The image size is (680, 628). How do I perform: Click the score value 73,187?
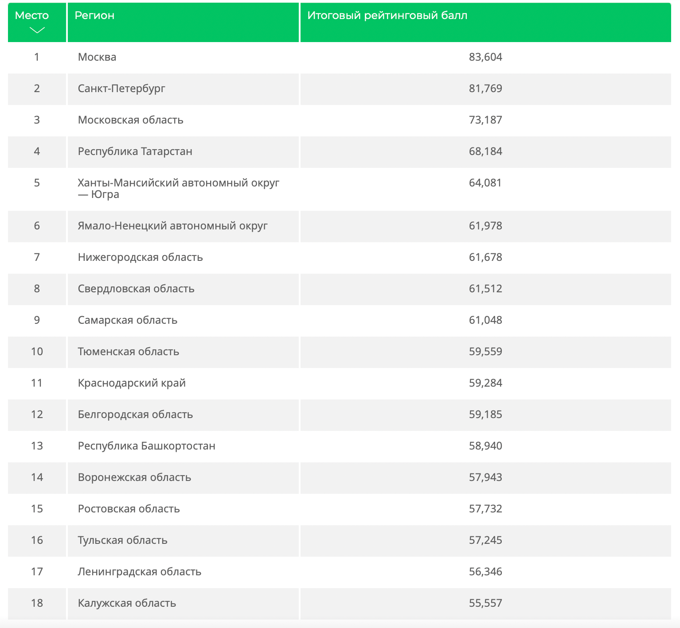point(485,120)
